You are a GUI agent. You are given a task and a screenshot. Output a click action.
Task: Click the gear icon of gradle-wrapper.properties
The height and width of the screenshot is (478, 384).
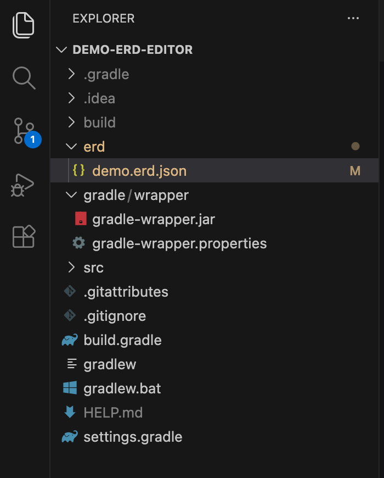pos(79,243)
